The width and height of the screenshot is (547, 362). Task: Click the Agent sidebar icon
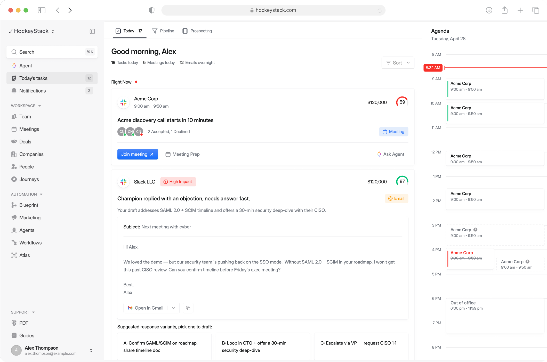click(14, 66)
